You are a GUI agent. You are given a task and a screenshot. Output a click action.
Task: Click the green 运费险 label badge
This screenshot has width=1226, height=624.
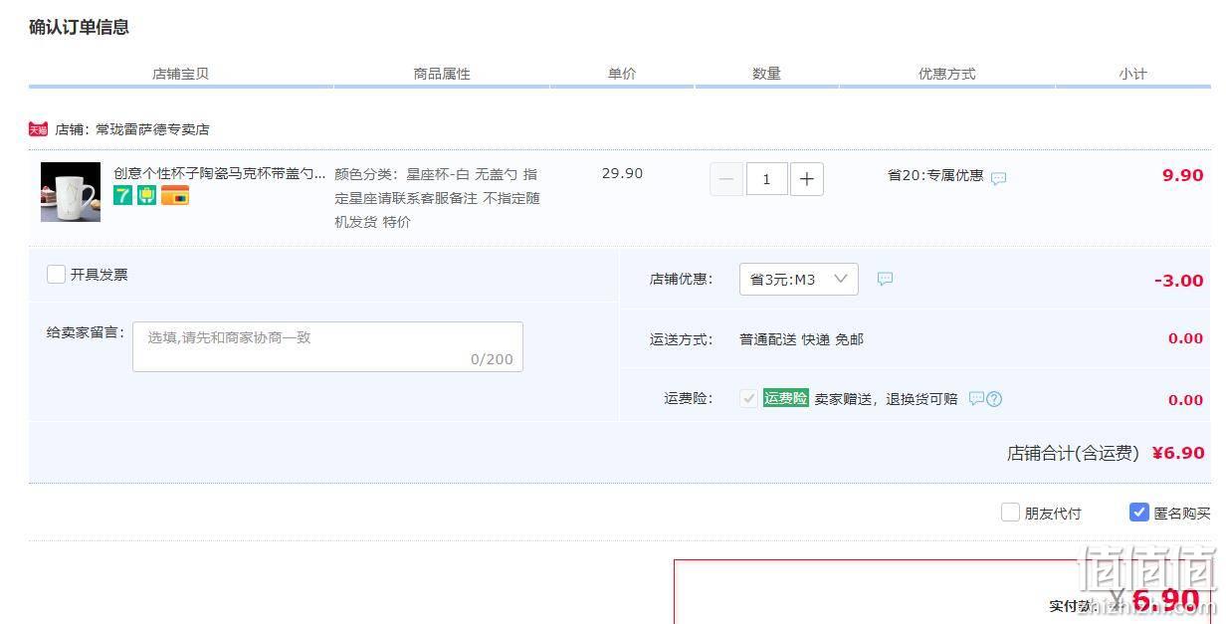pyautogui.click(x=786, y=398)
